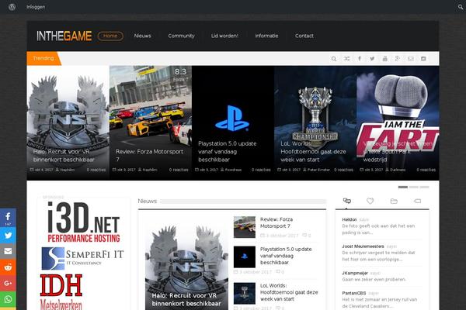Click the last square icon in Trending bar
The image size is (466, 310).
click(x=423, y=59)
